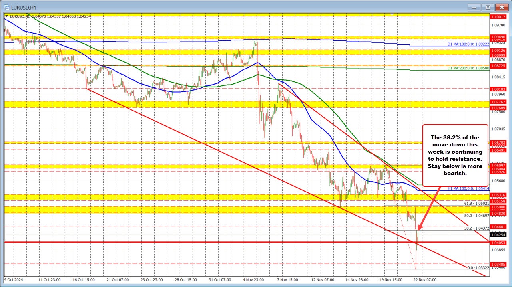
Task: Click the 50.0 - 1.04697 Fibonacci label
Action: (477, 215)
